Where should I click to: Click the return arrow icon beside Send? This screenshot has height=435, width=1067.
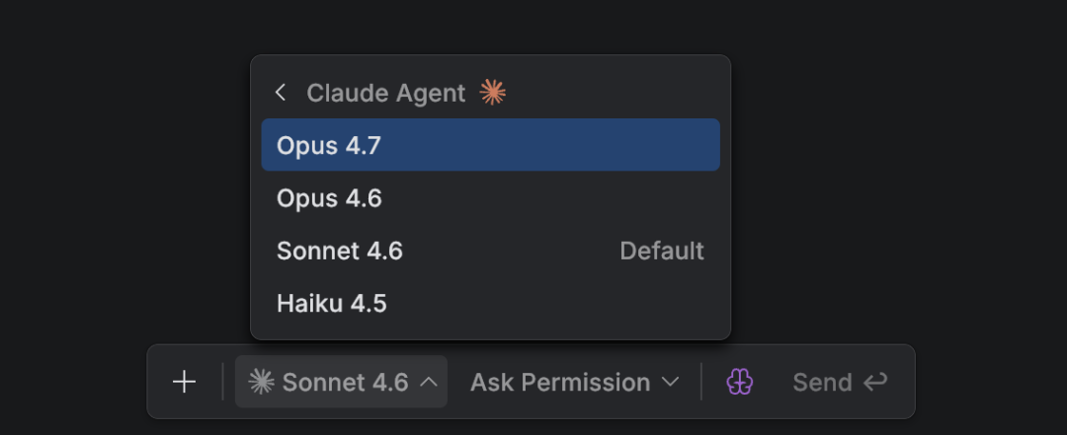coord(875,382)
